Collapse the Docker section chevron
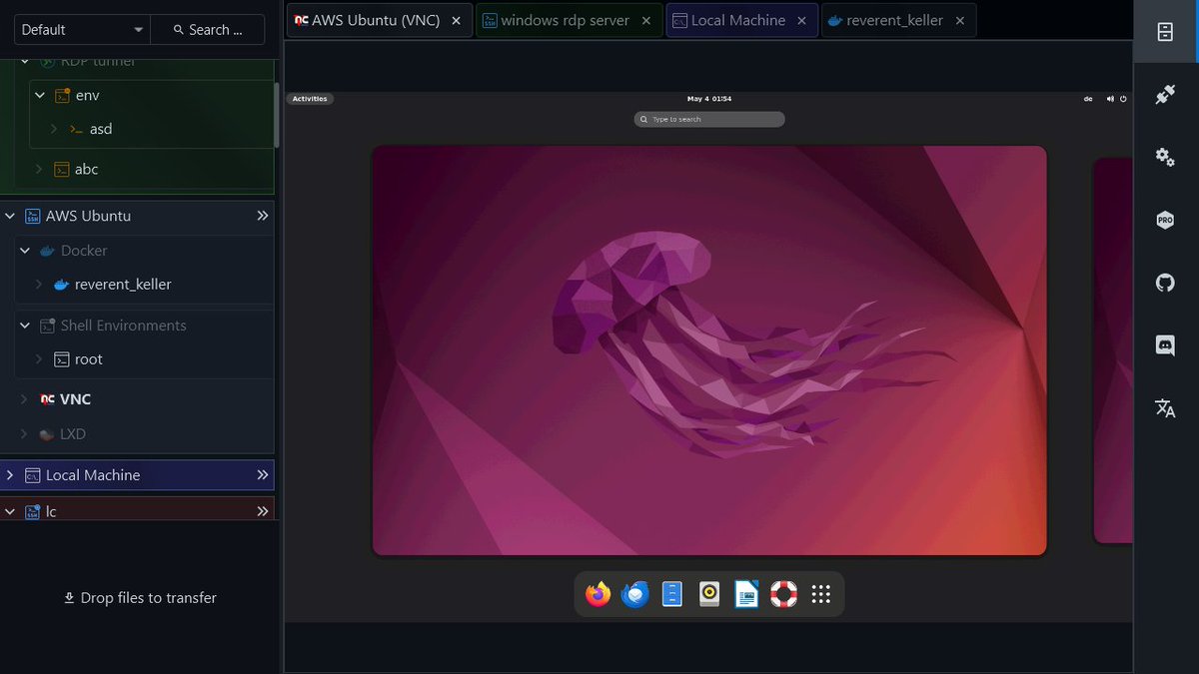Viewport: 1199px width, 674px height. (25, 251)
